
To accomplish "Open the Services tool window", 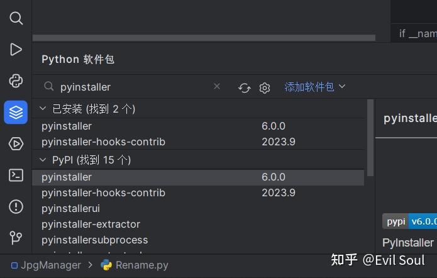I will coord(16,143).
